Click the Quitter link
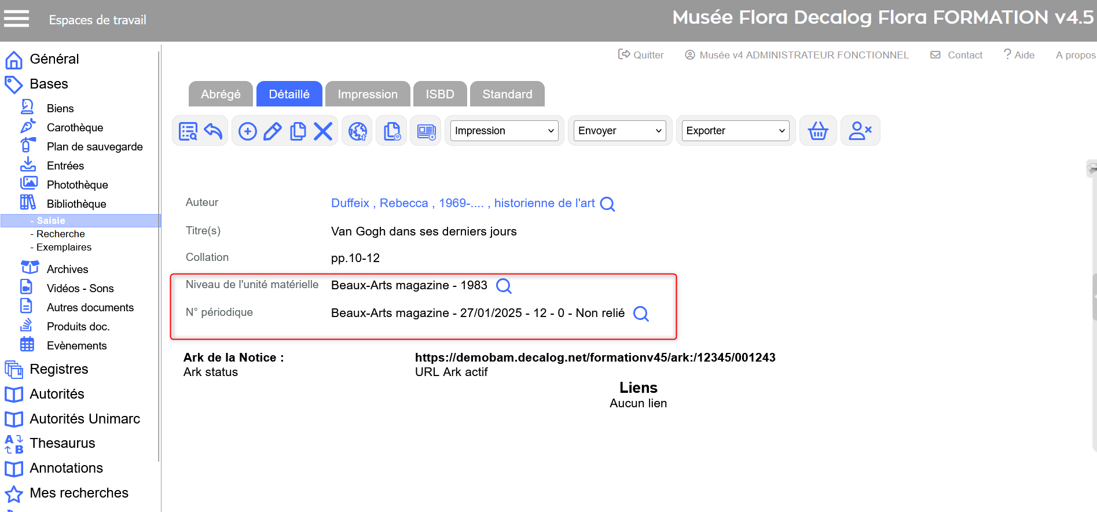The height and width of the screenshot is (512, 1097). click(641, 55)
